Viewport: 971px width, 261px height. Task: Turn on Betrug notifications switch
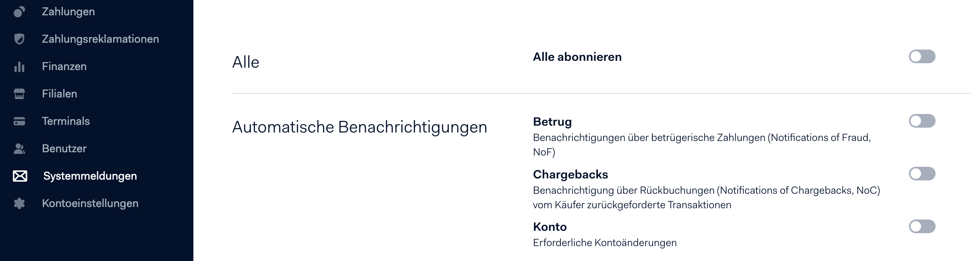point(922,121)
